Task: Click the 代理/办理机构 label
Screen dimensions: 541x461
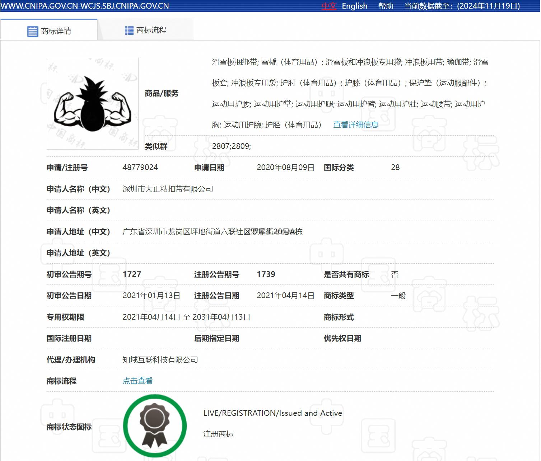Action: point(71,360)
